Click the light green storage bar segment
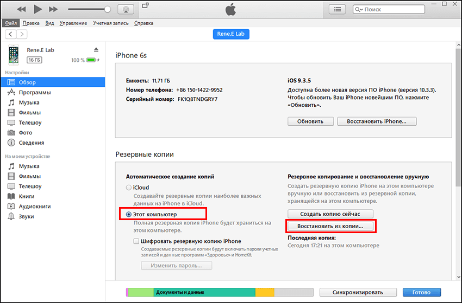The width and height of the screenshot is (462, 303). tap(141, 292)
